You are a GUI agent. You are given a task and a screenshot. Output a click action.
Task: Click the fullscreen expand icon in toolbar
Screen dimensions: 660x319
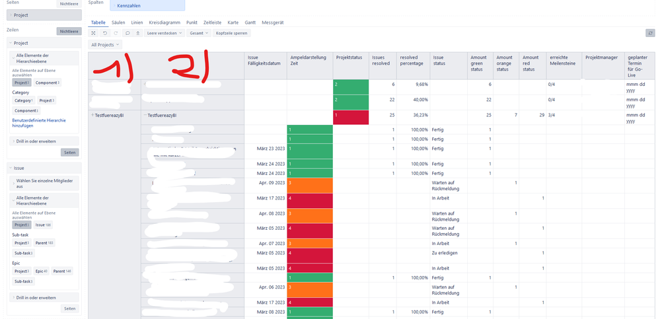(93, 33)
